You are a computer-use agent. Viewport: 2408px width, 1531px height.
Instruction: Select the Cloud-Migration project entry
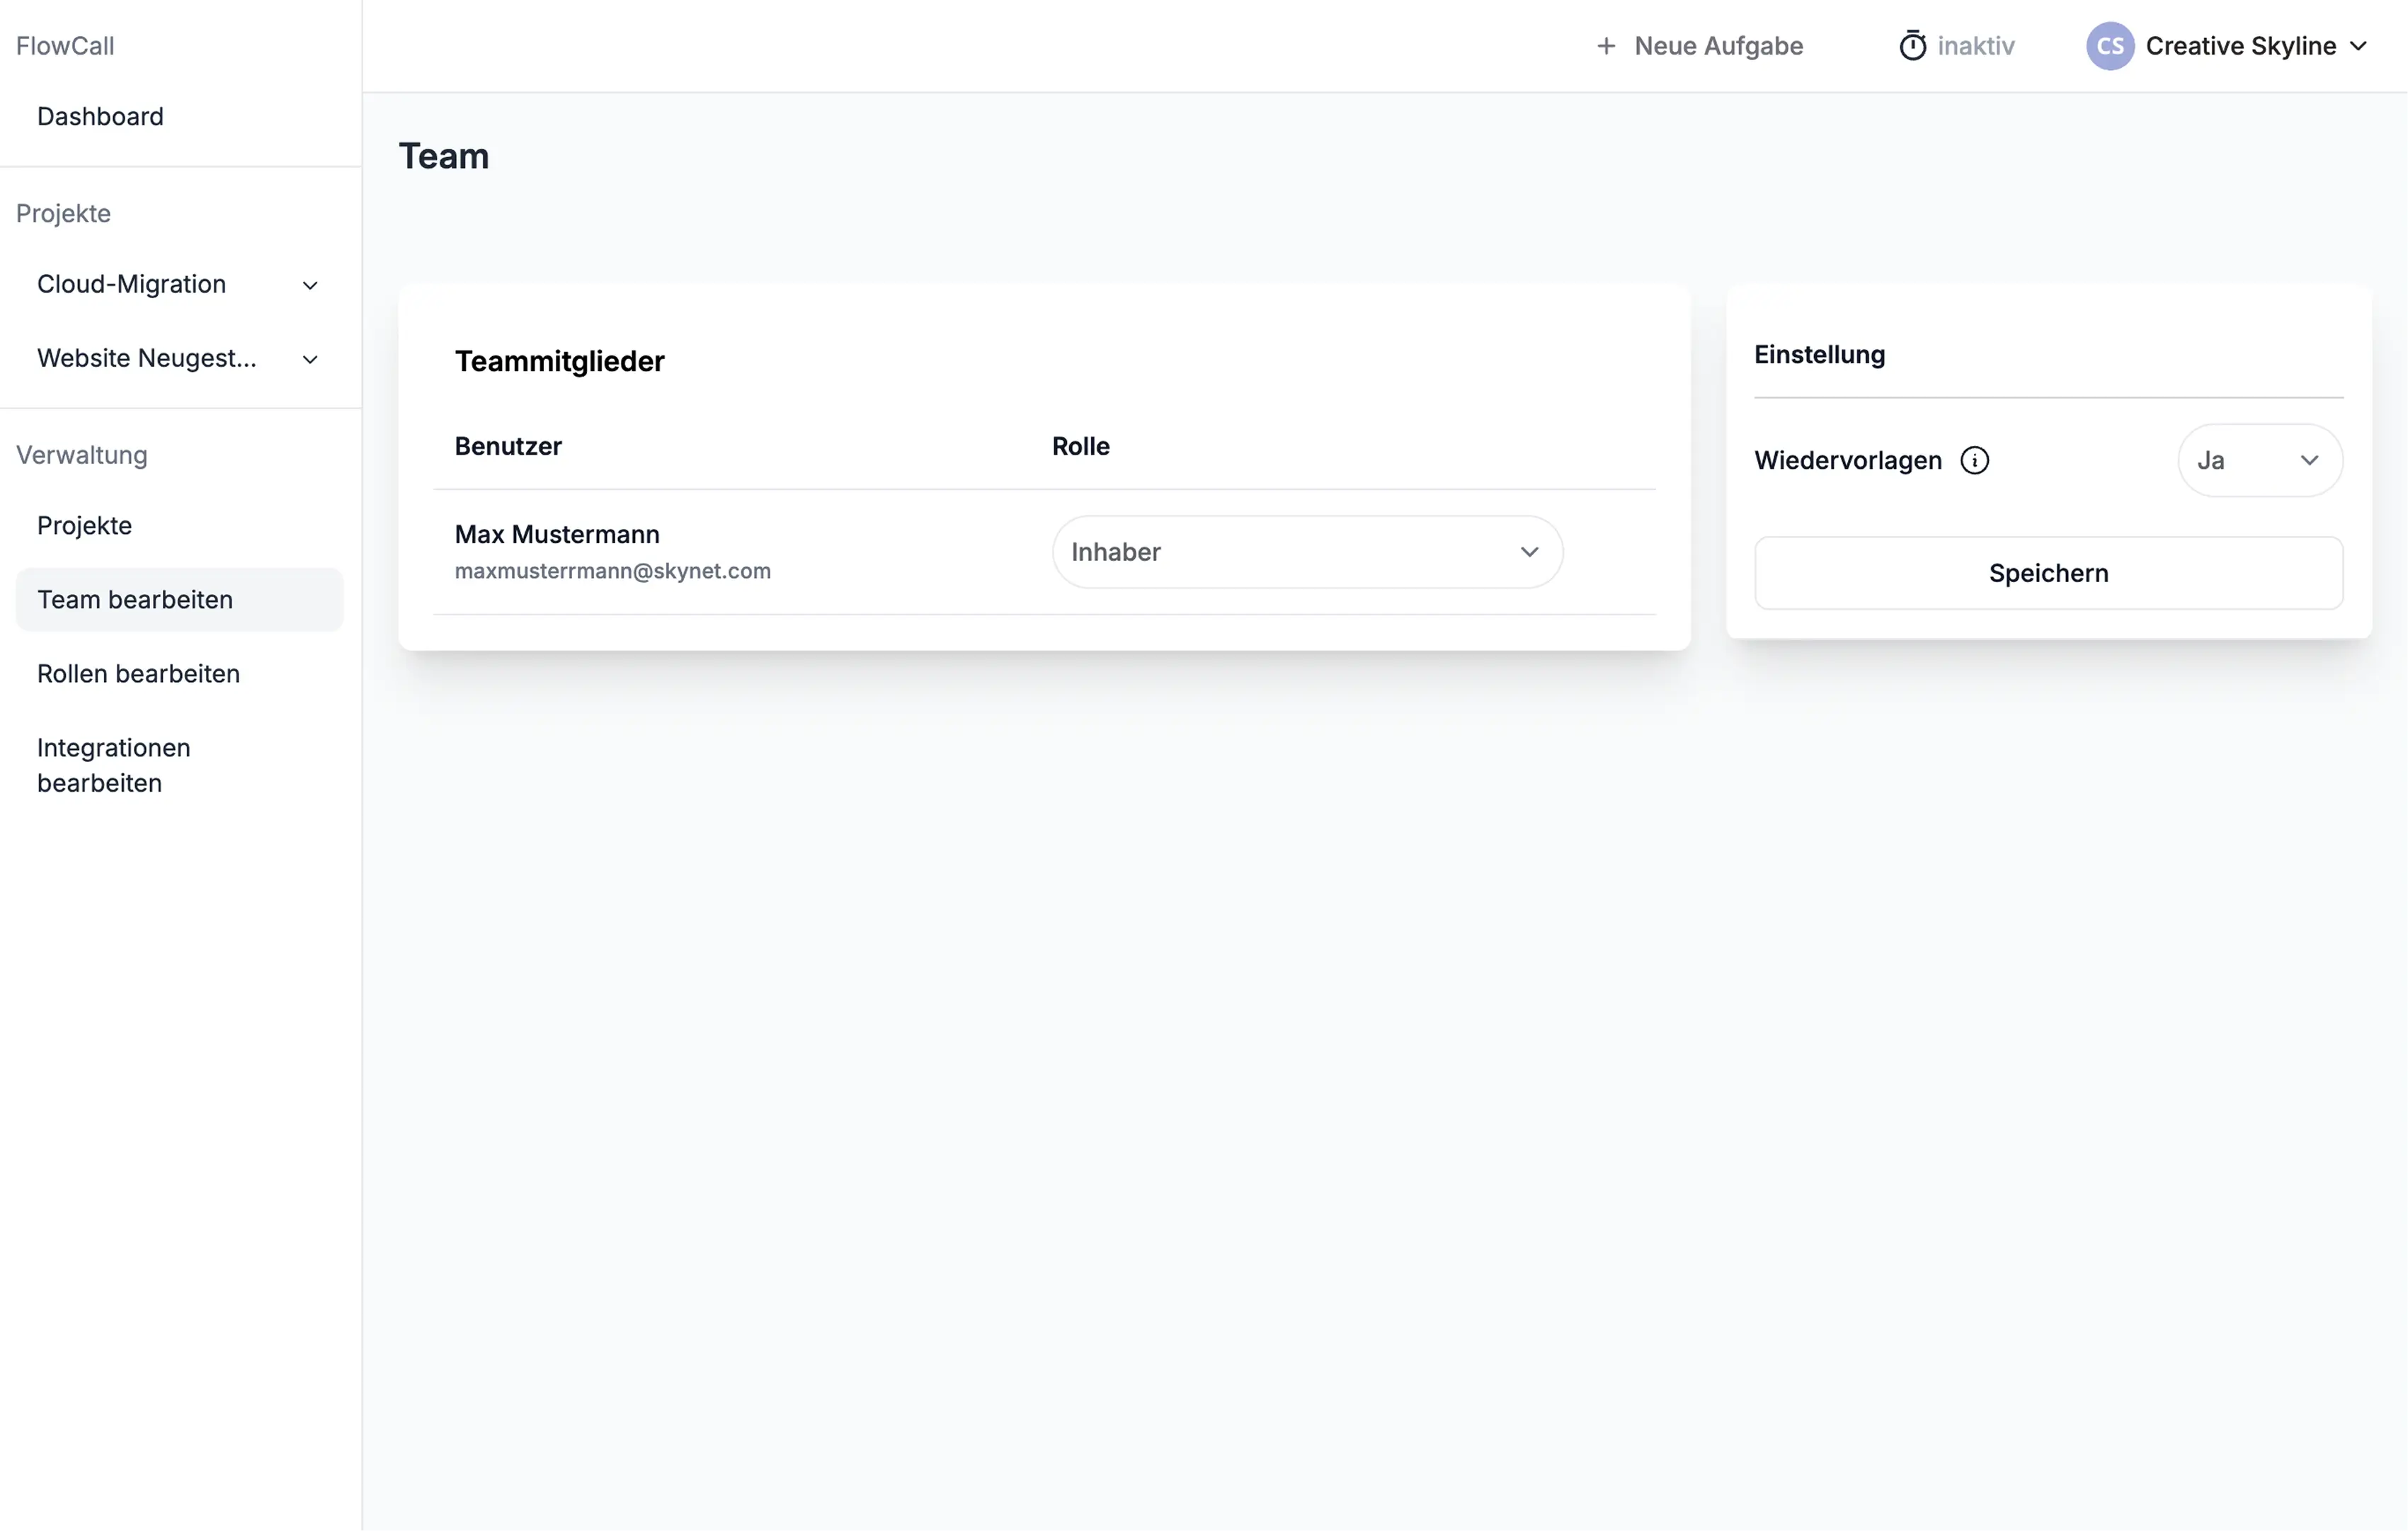131,284
